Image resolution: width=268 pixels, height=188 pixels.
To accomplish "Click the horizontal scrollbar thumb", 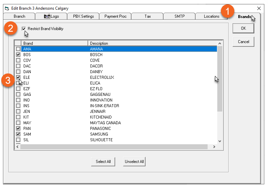I will [114, 147].
